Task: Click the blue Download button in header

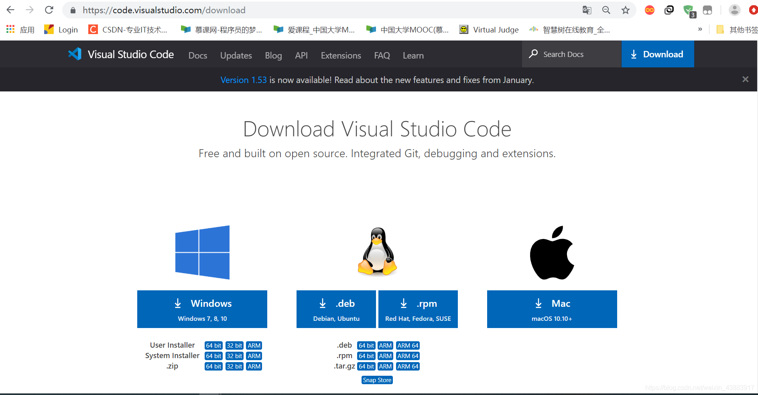Action: (x=657, y=54)
